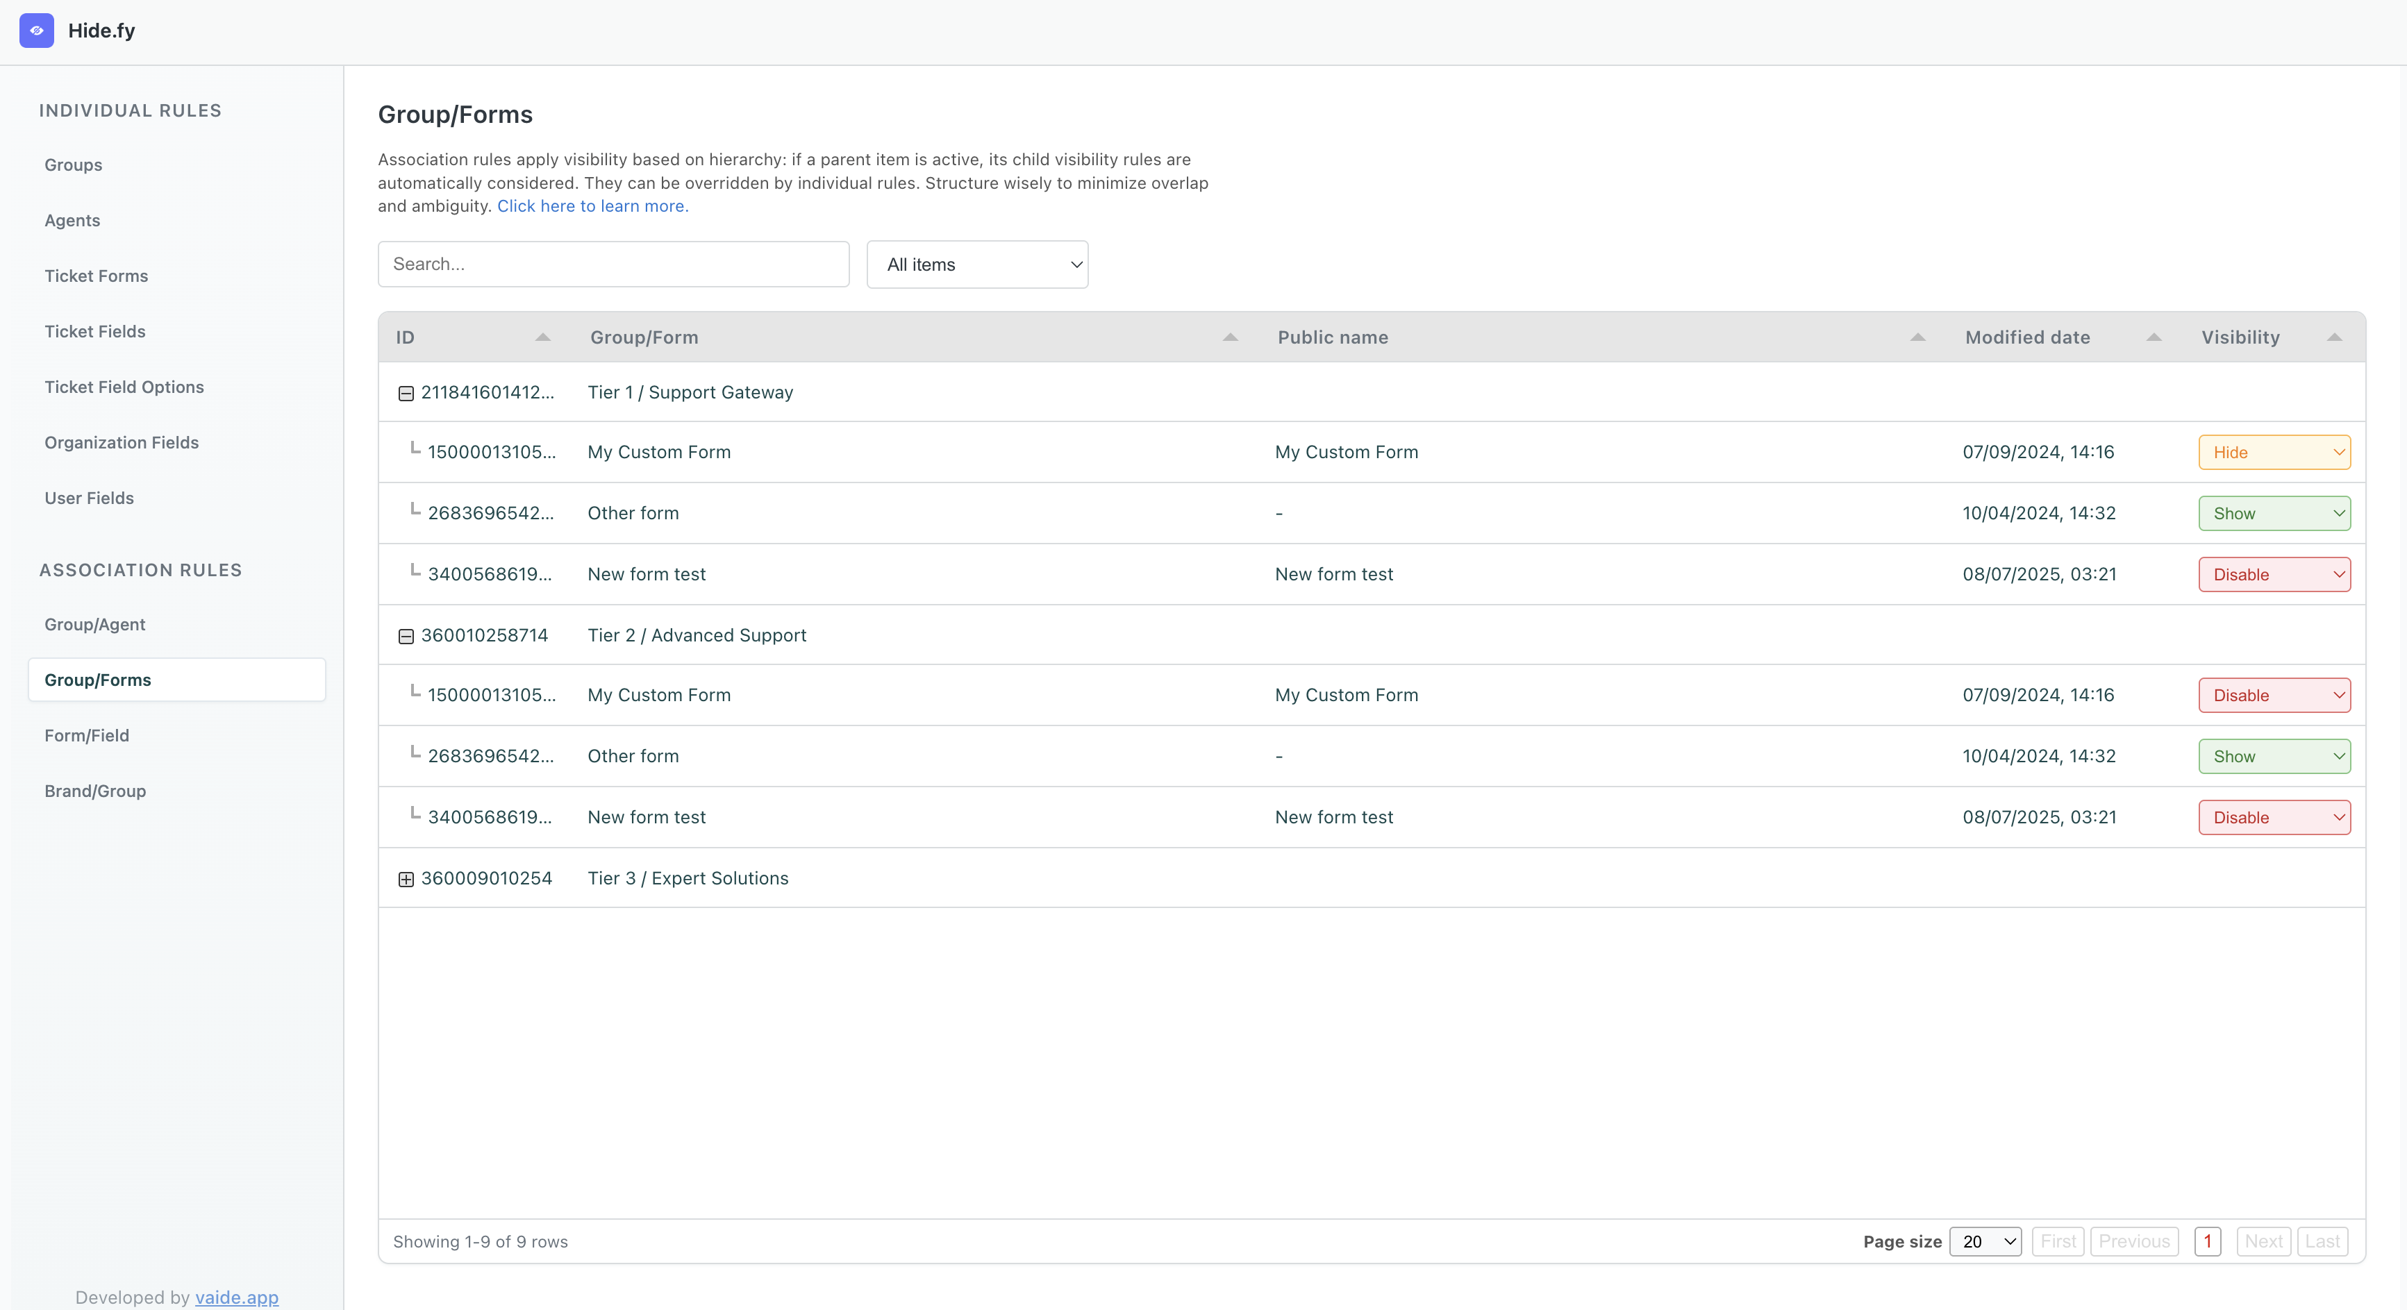Open Ticket Field Options in sidebar

[x=124, y=387]
